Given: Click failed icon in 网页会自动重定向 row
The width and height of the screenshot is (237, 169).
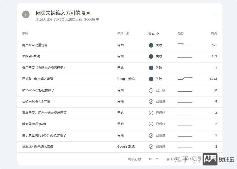Looking at the screenshot, I should point(151,45).
